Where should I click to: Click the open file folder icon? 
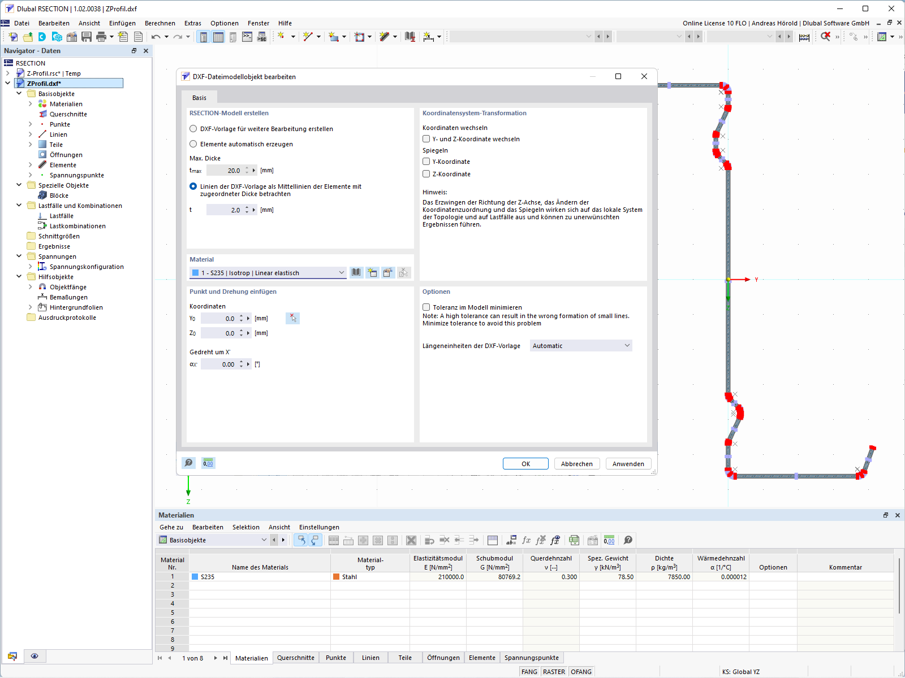coord(27,37)
